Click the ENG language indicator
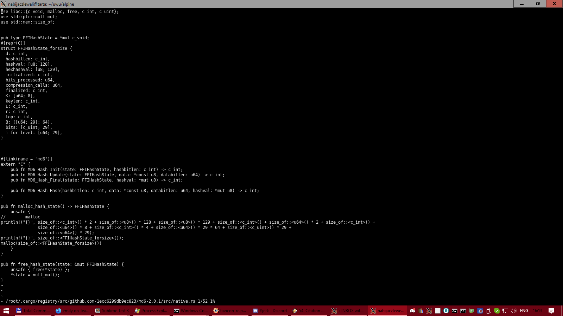 (524, 311)
